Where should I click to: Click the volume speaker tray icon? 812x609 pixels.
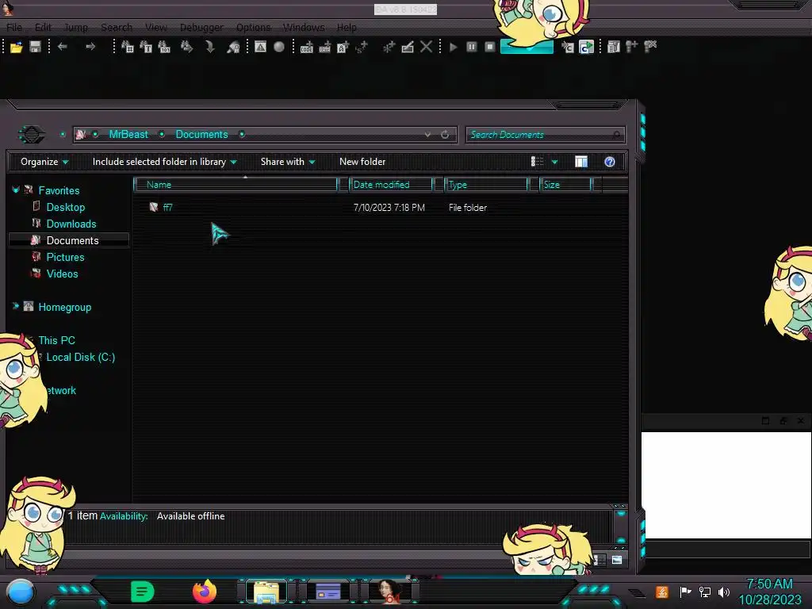point(724,592)
